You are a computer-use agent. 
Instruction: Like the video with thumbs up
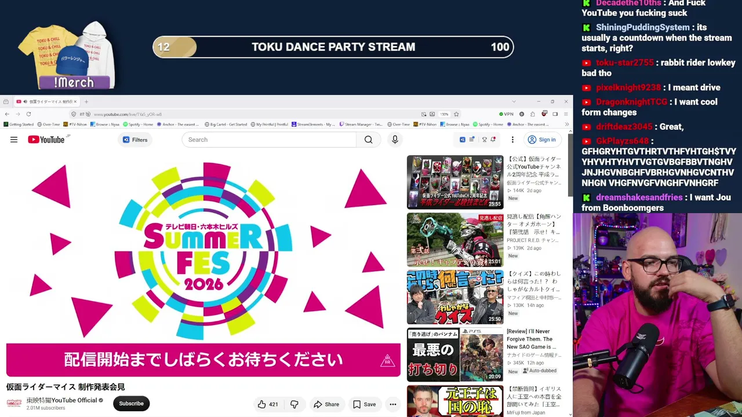click(x=267, y=404)
